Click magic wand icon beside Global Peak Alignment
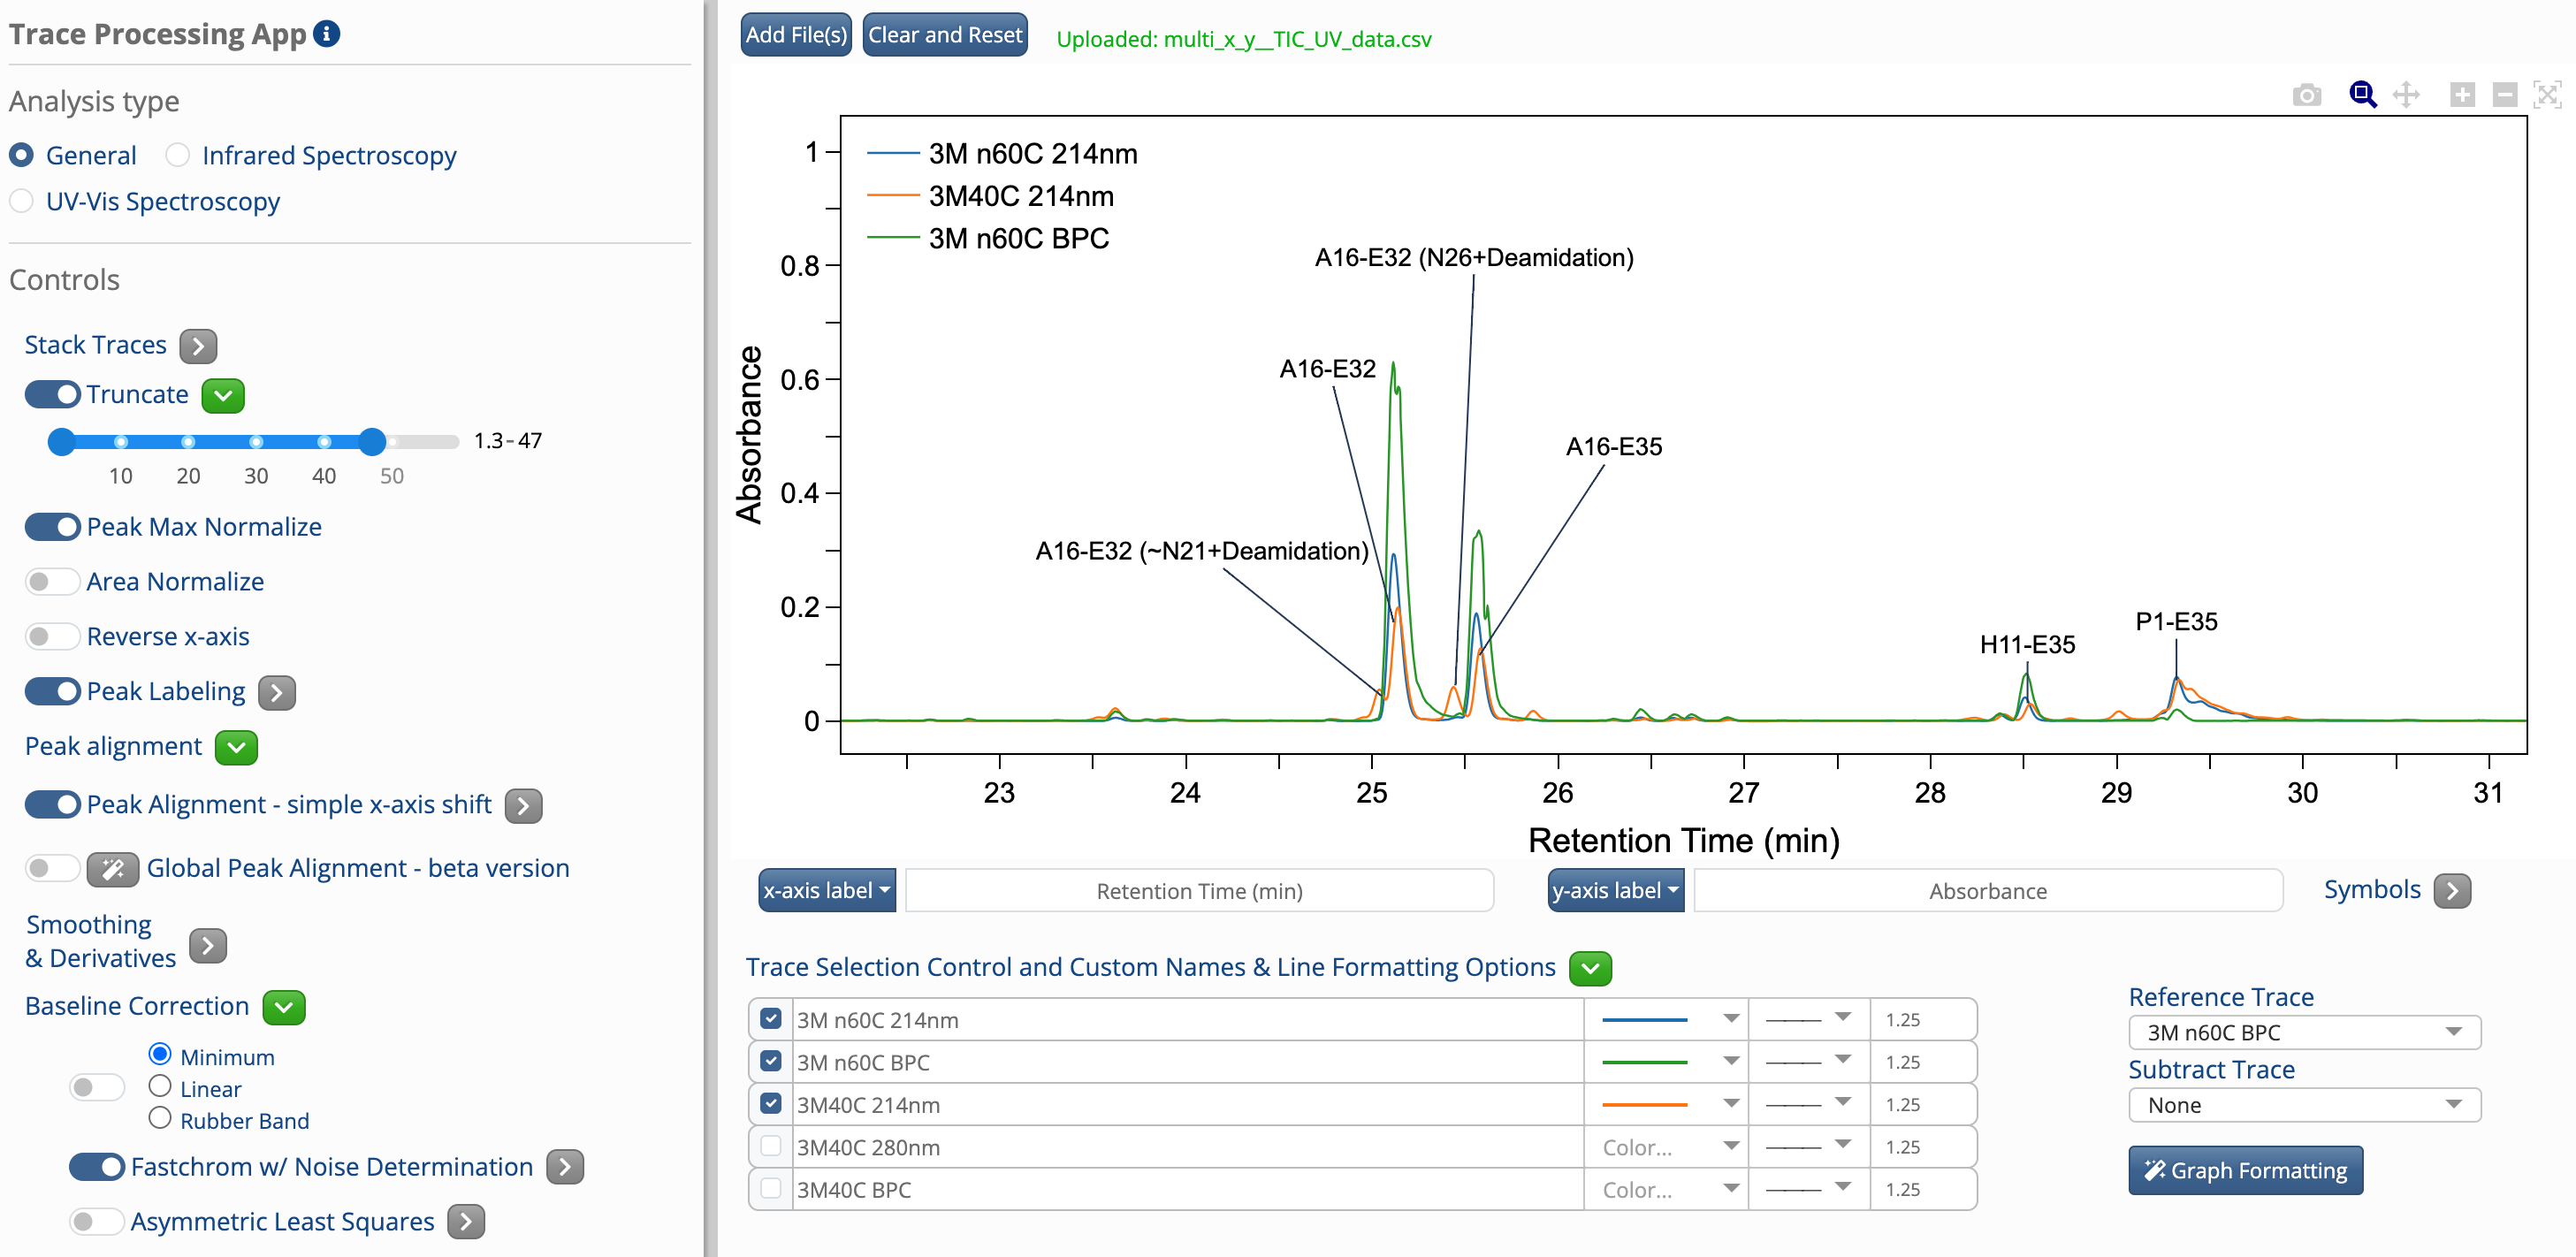Viewport: 2576px width, 1257px height. pos(112,869)
